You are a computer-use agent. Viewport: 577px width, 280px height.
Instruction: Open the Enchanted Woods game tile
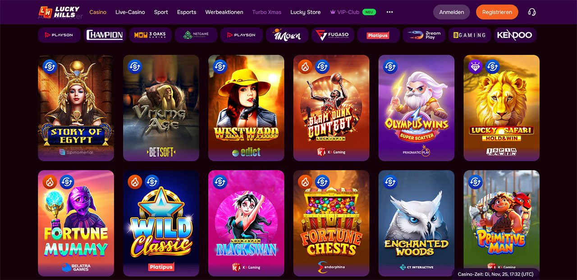click(417, 223)
